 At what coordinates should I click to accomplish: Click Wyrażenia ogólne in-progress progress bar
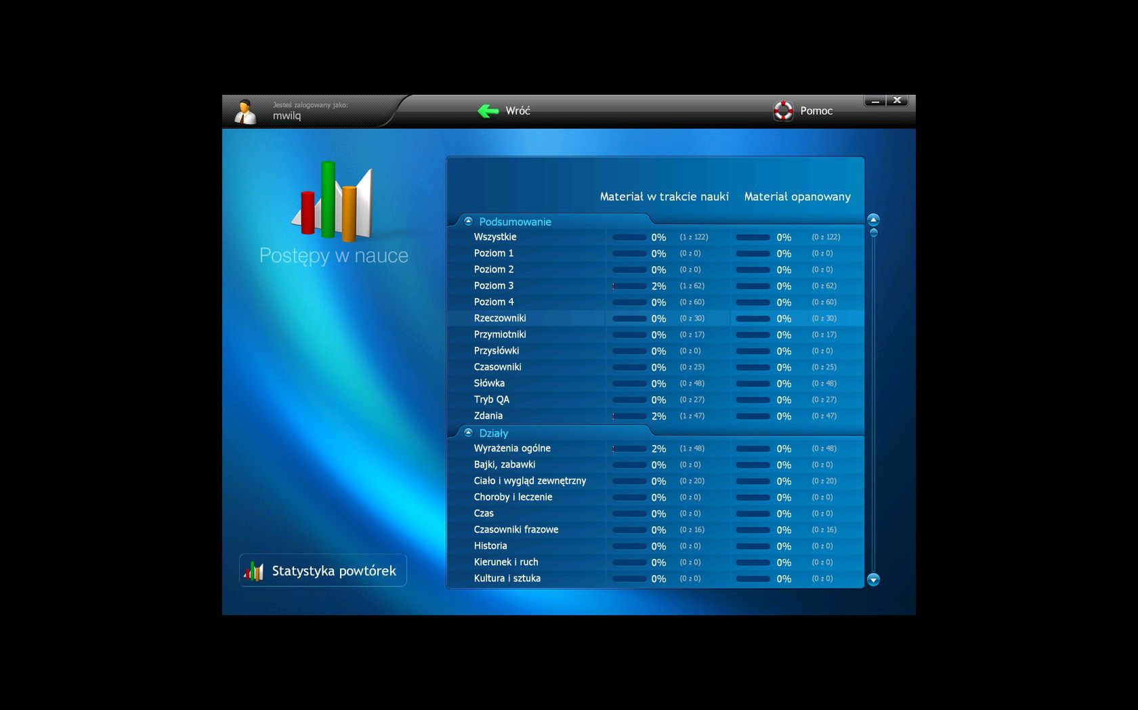(x=629, y=448)
